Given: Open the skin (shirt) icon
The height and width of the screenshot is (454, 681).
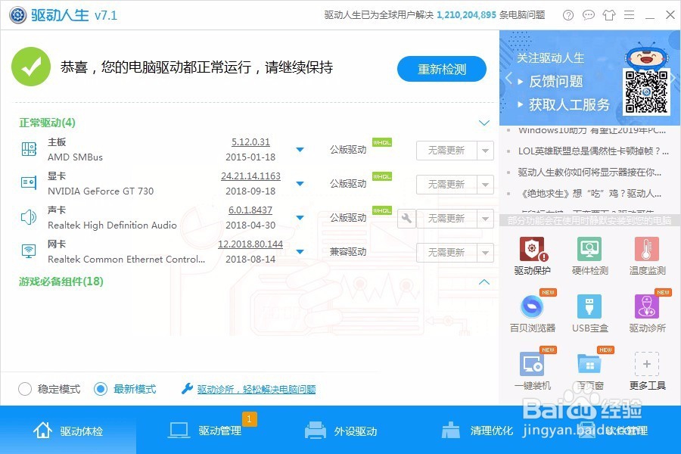Looking at the screenshot, I should tap(609, 15).
